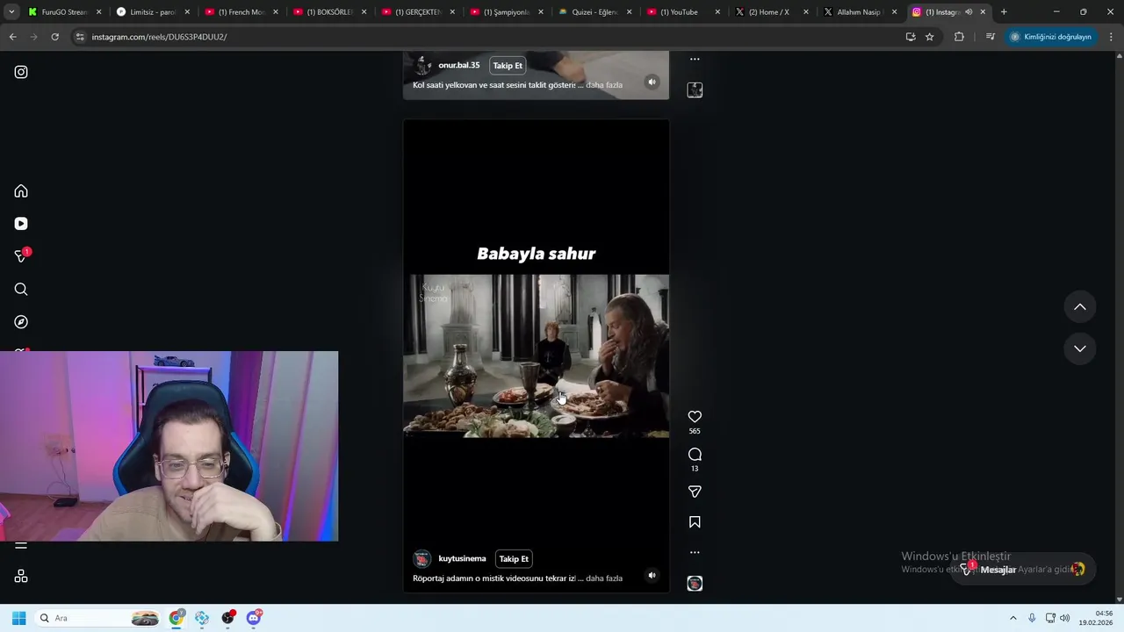Open the kuytusinema profile name
This screenshot has height=632, width=1124.
tap(462, 559)
